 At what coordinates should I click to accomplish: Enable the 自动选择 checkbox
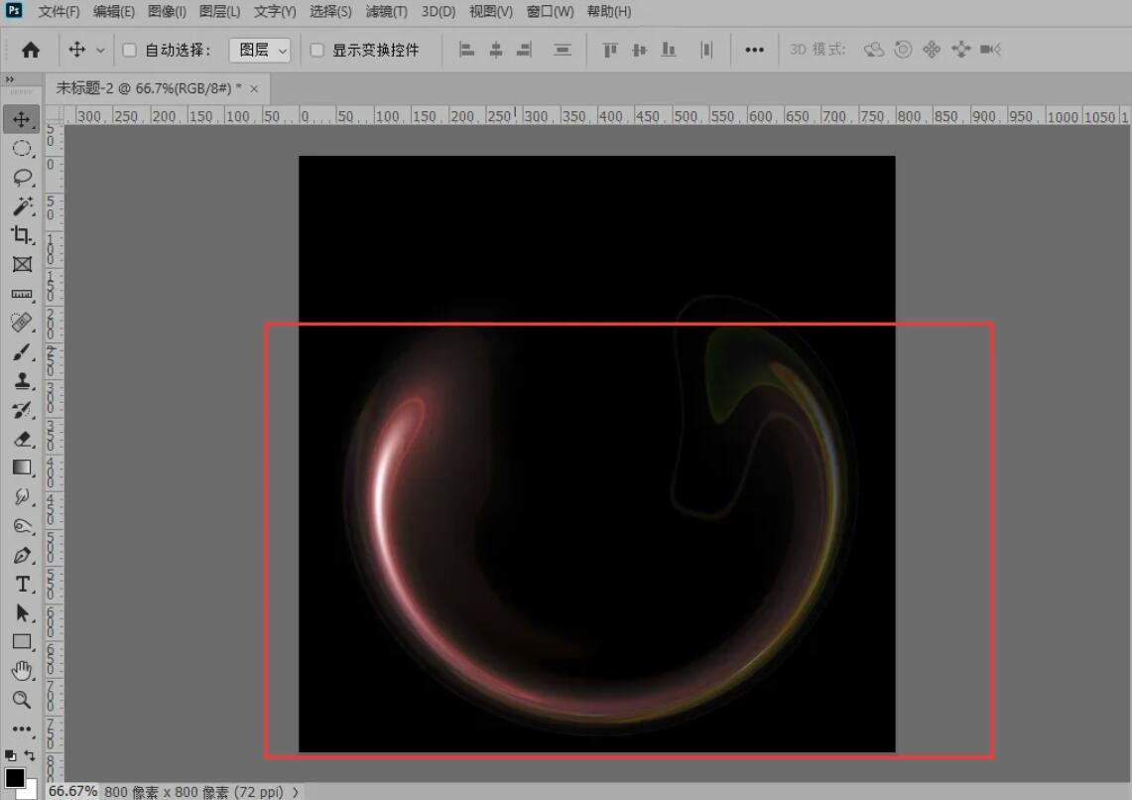pyautogui.click(x=130, y=48)
